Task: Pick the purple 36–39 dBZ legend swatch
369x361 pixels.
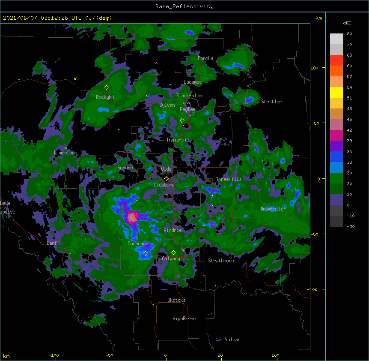Action: [336, 146]
